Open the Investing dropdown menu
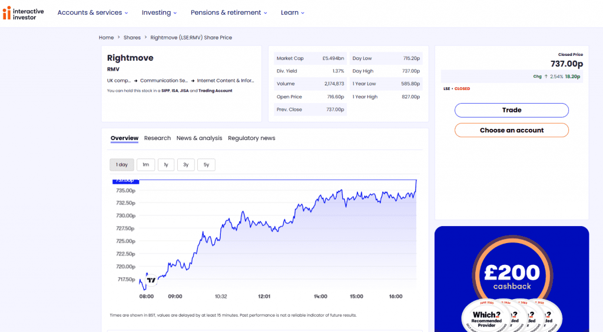 click(159, 12)
